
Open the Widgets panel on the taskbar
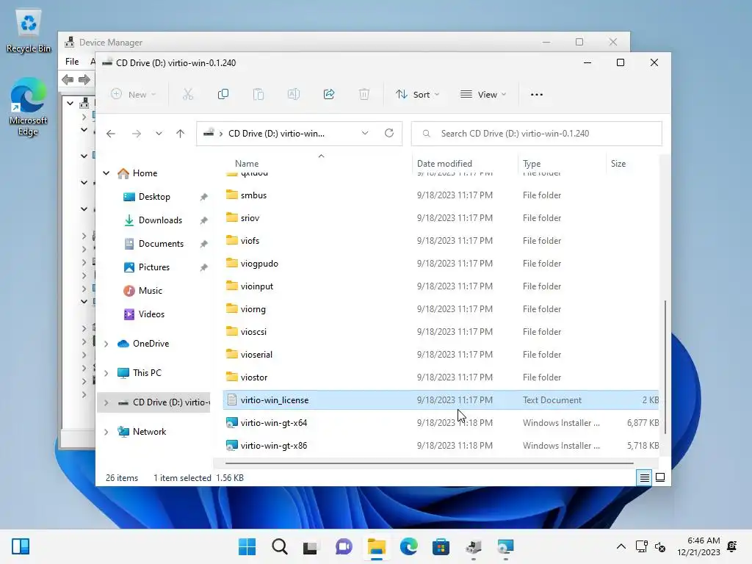click(21, 546)
